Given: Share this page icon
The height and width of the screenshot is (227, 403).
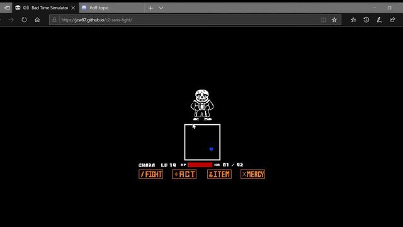Looking at the screenshot, I should (392, 20).
